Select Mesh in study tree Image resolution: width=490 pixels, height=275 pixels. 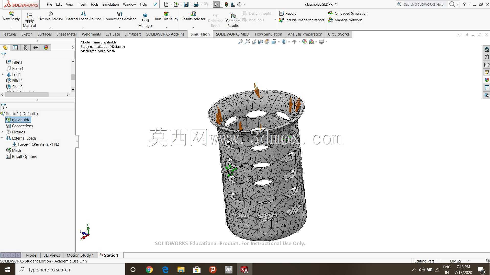[x=14, y=150]
